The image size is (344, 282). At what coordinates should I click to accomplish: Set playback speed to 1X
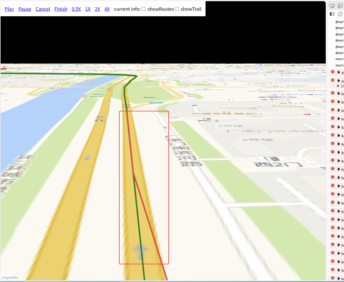(x=88, y=9)
